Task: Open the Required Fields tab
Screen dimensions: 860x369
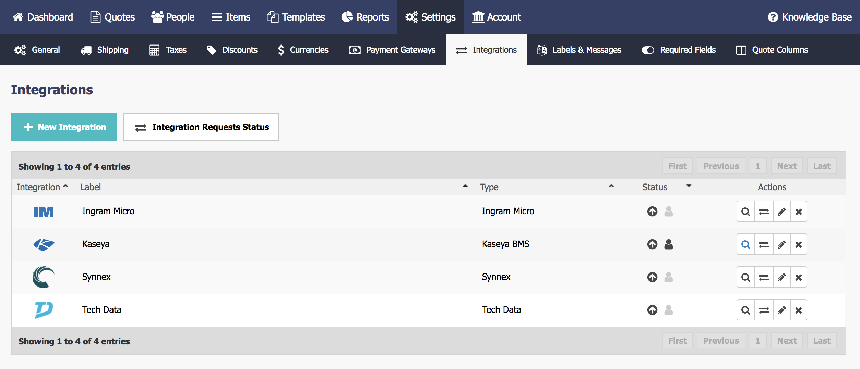Action: (679, 50)
